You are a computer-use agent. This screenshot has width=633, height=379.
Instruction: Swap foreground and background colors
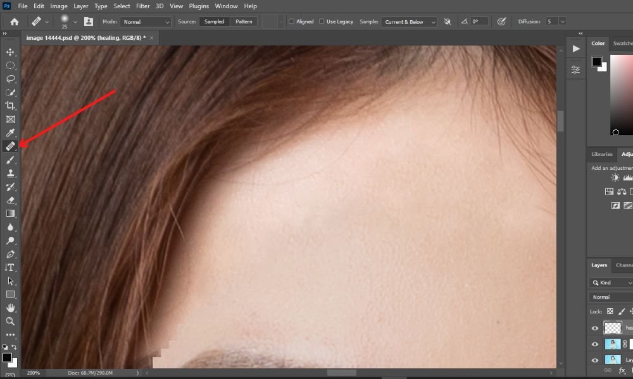(x=14, y=347)
